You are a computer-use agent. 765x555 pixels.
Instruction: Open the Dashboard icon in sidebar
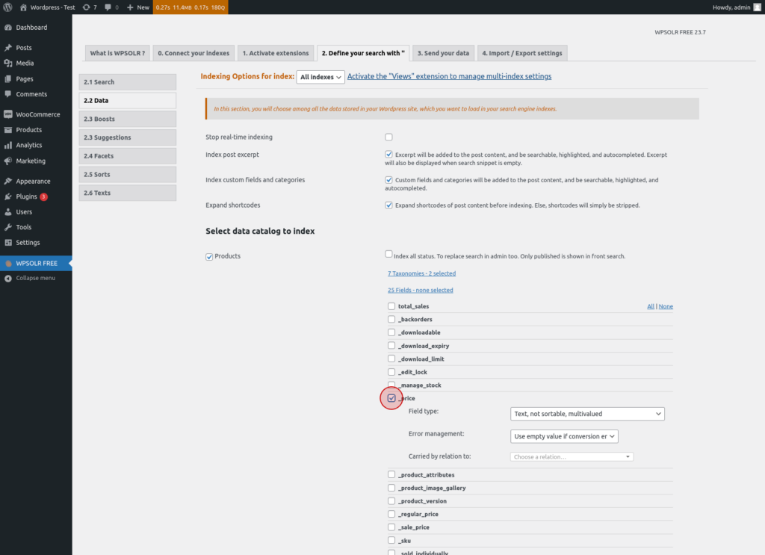click(x=7, y=28)
